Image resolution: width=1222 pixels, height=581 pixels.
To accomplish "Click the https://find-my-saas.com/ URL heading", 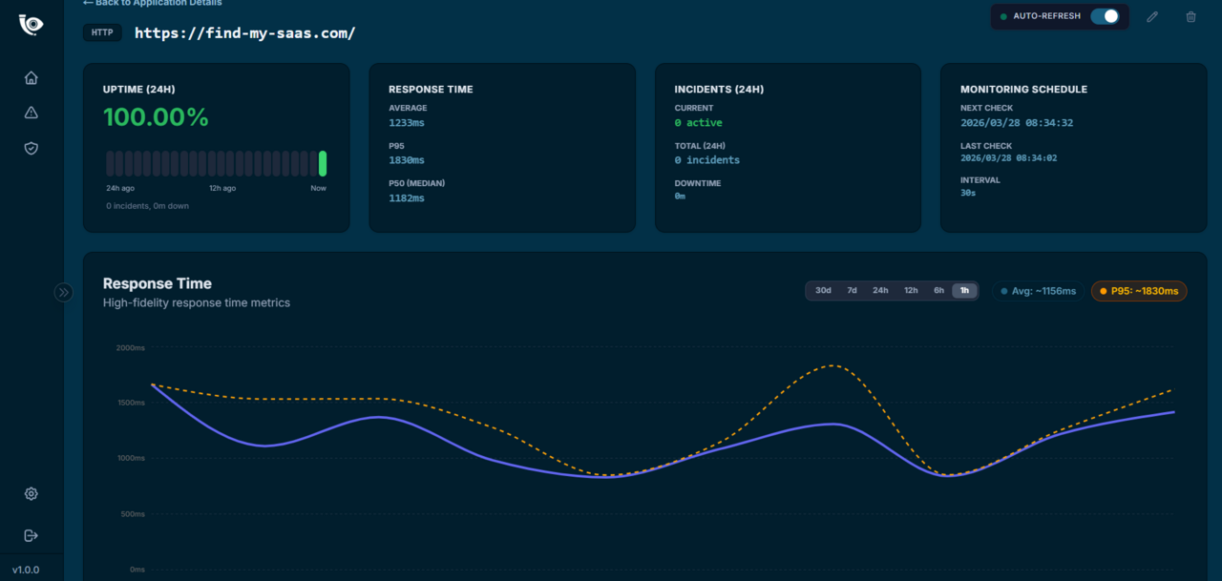I will (245, 32).
